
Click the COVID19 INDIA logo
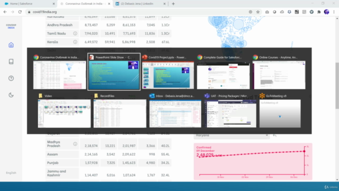point(11,27)
